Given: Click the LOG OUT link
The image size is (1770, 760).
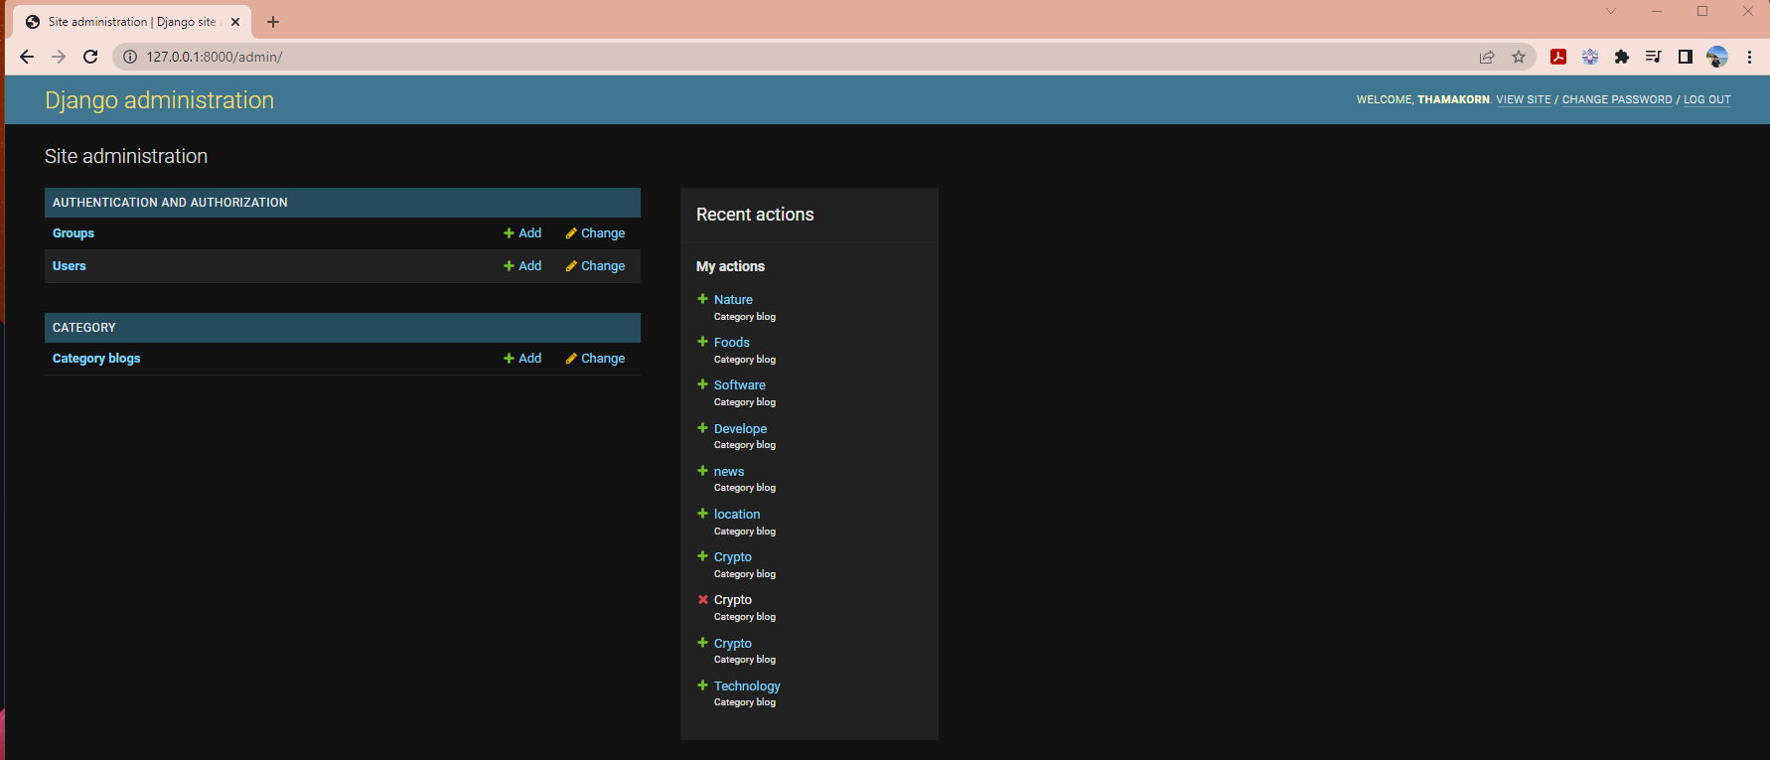Looking at the screenshot, I should coord(1706,99).
